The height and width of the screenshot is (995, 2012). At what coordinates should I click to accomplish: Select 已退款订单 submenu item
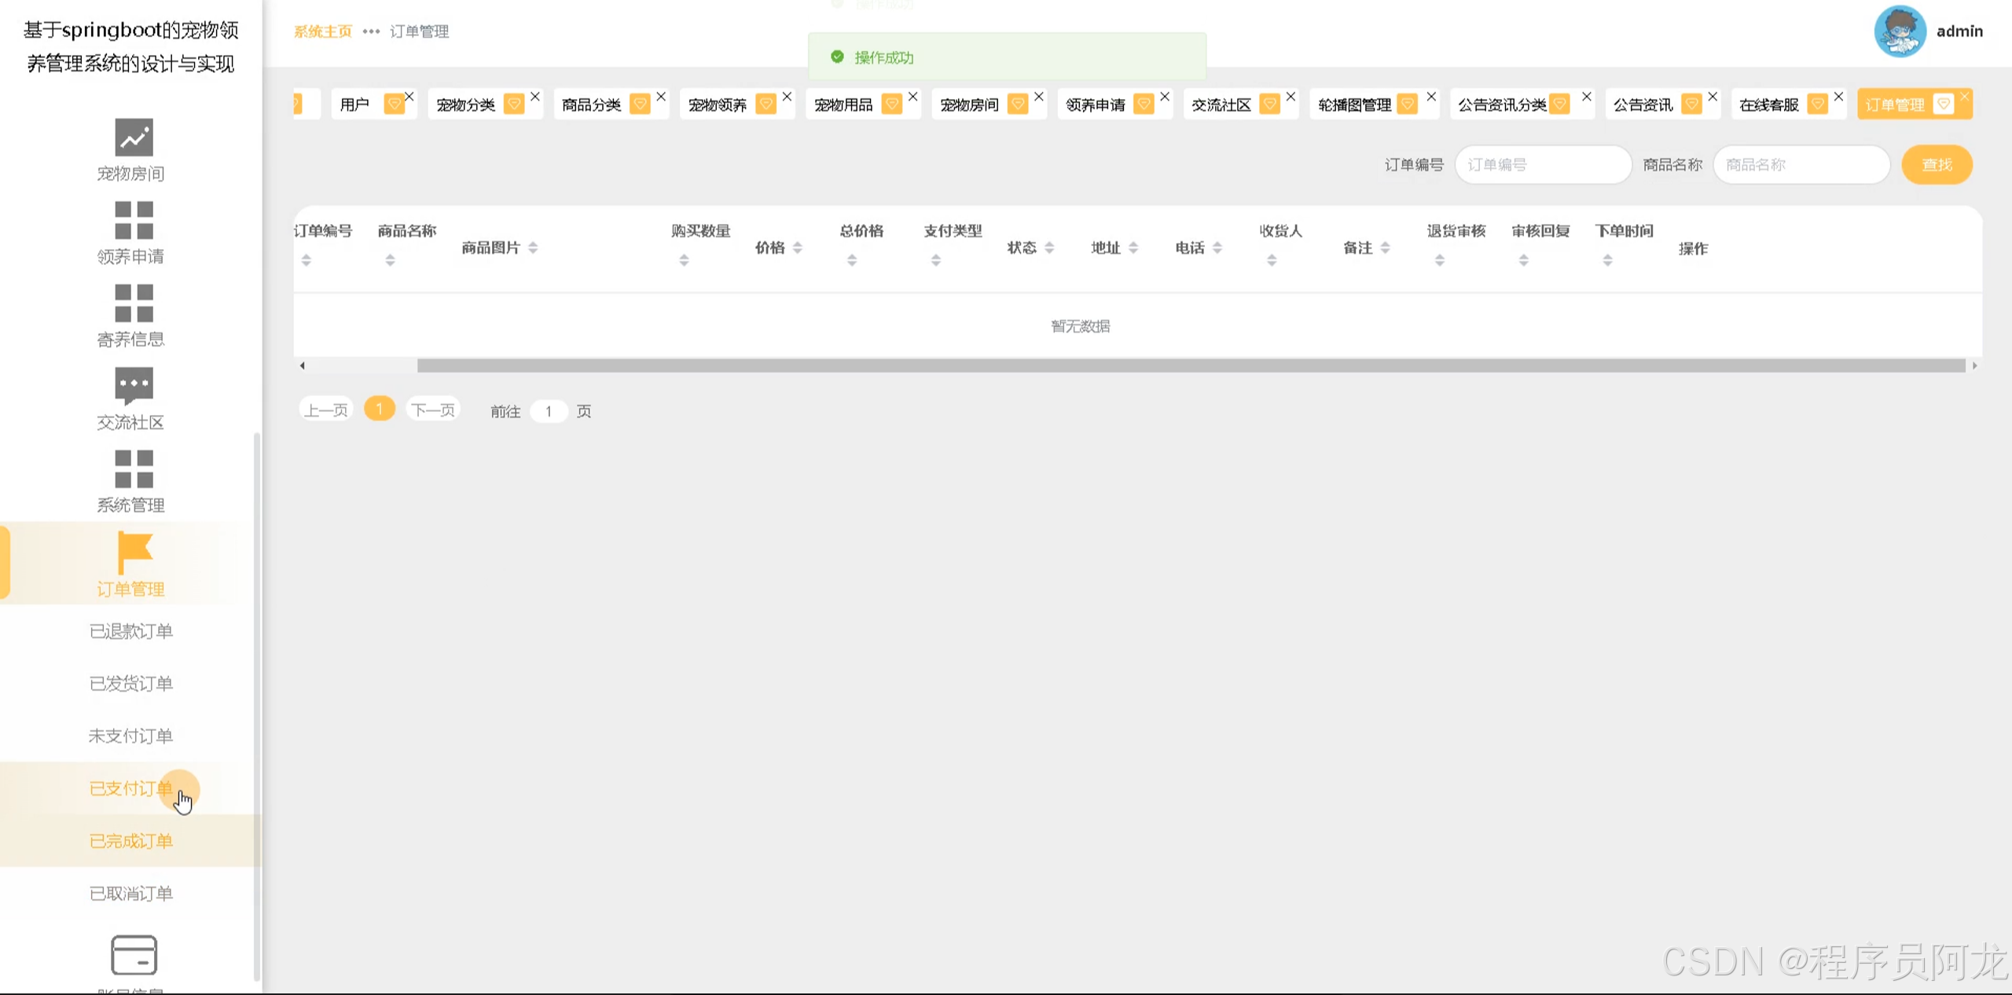tap(130, 631)
